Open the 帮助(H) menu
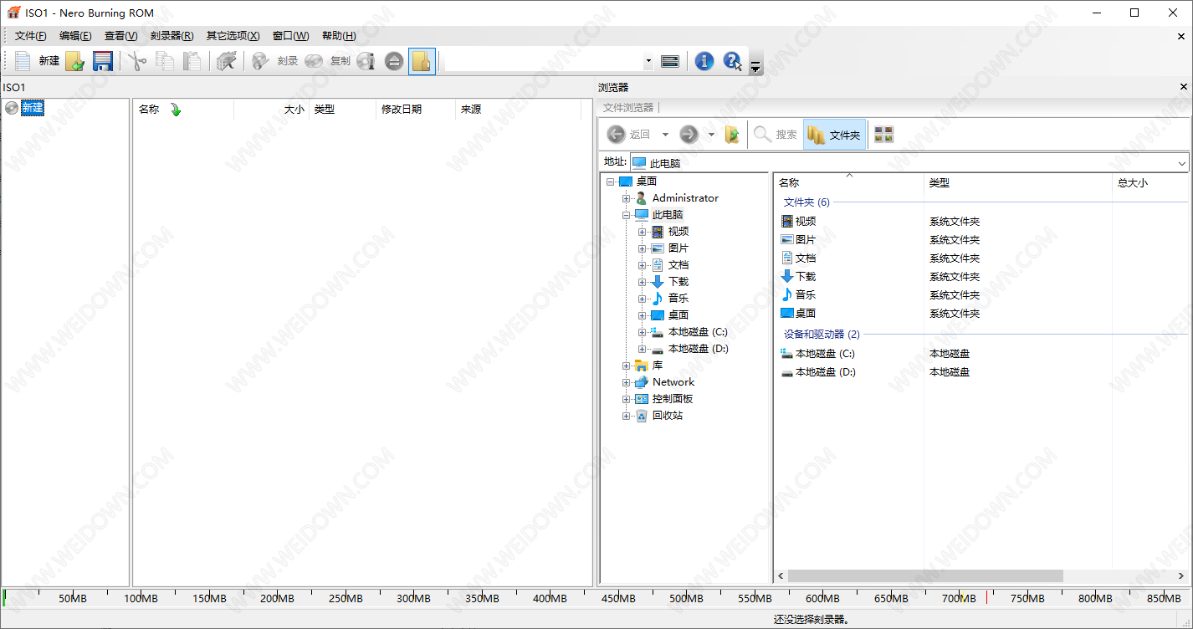1193x629 pixels. [x=339, y=36]
